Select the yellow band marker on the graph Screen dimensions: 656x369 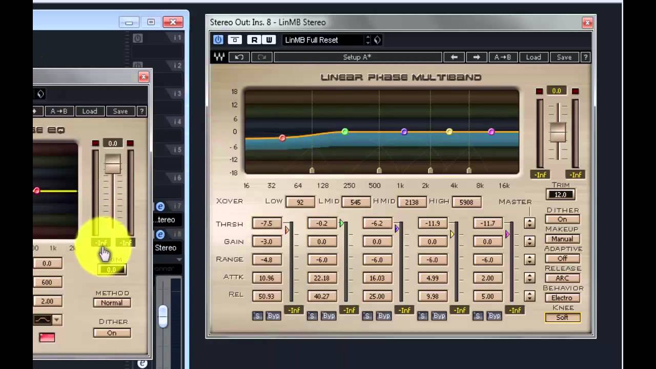(x=449, y=132)
